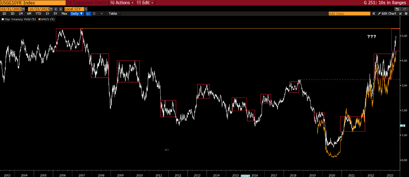Expand the chart type dropdown arrow
This screenshot has height=177, width=409.
tap(101, 13)
